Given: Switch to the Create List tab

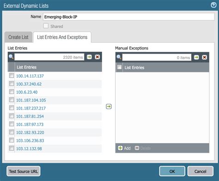Looking at the screenshot, I should pos(18,37).
